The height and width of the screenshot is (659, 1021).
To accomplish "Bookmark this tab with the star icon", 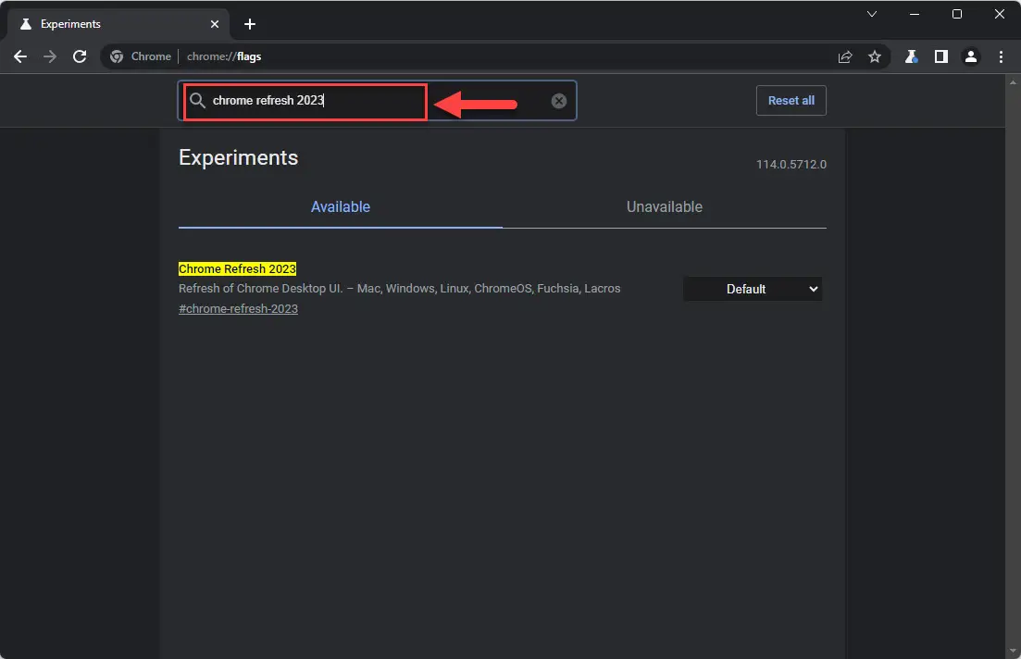I will point(875,56).
